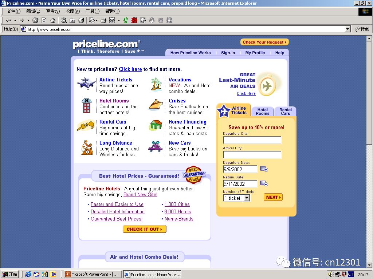Open the History clock icon

point(81,21)
